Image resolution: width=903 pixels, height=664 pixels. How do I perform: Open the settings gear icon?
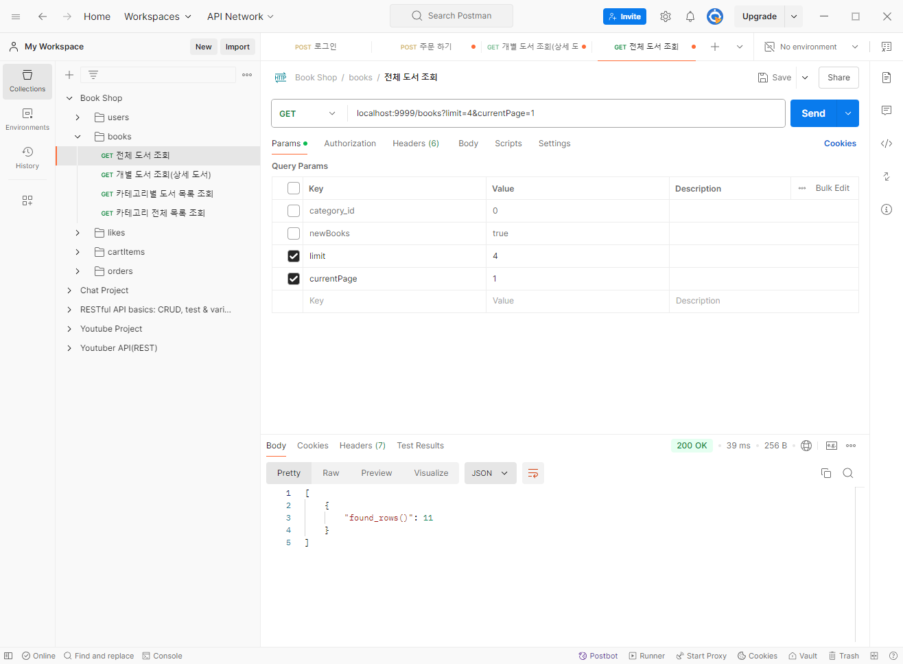(666, 16)
